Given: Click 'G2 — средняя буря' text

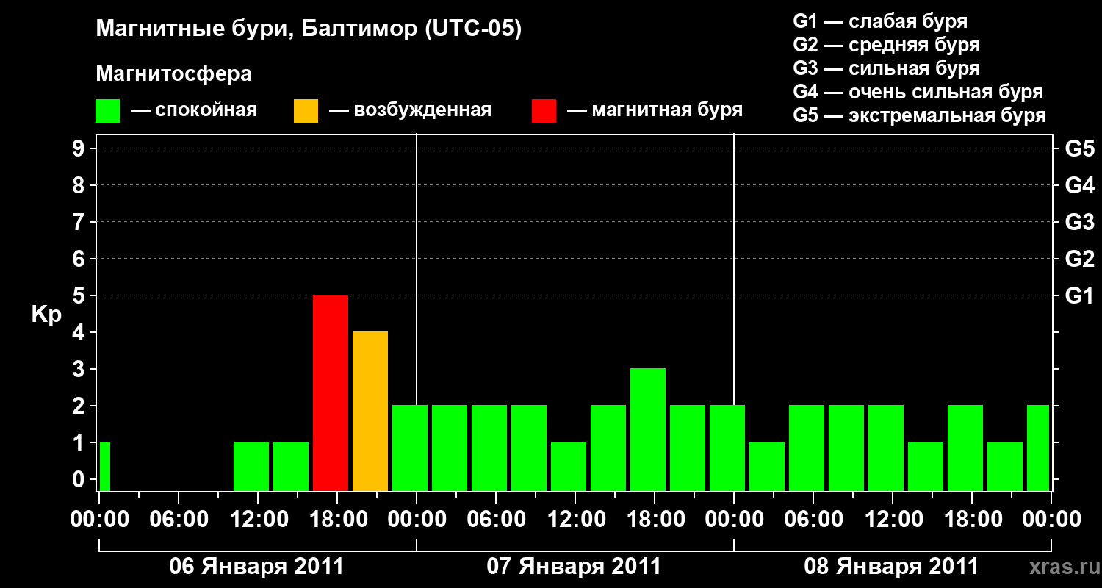Looking at the screenshot, I should [x=886, y=45].
